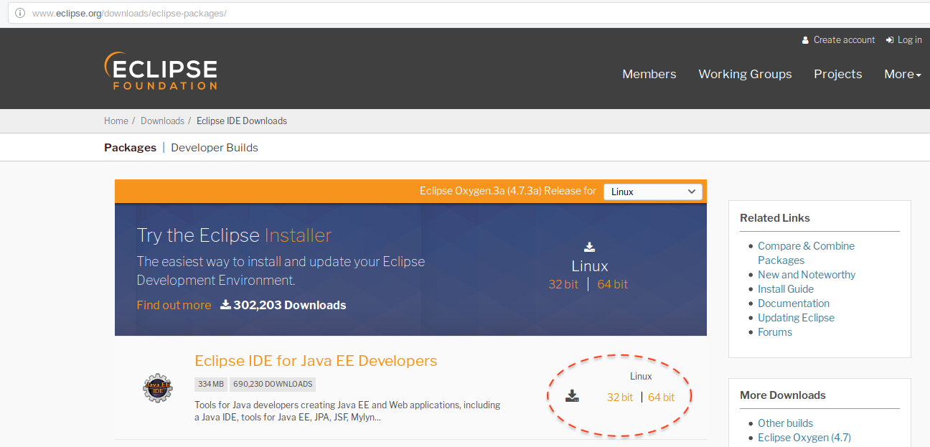Open the Linux platform dropdown
The height and width of the screenshot is (447, 930).
653,192
